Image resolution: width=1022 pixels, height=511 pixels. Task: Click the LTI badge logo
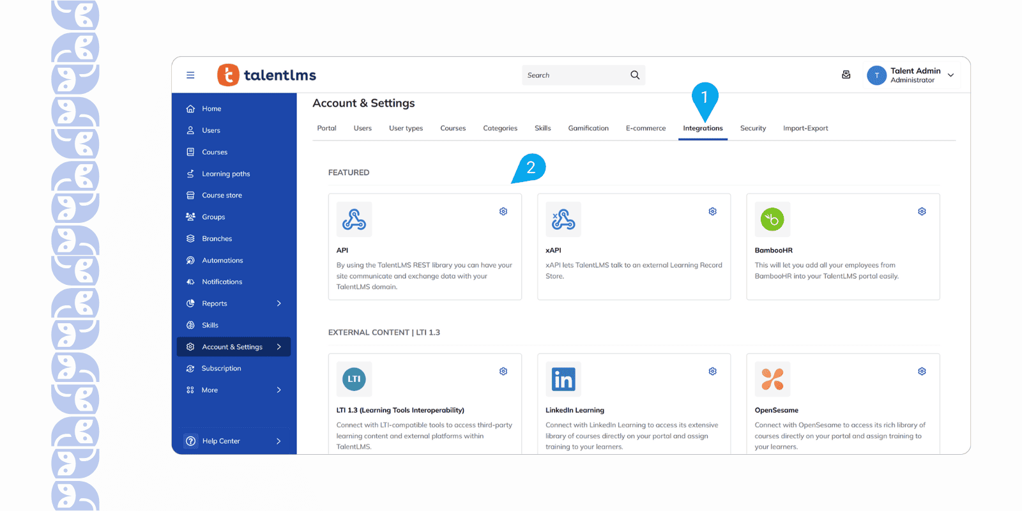(354, 379)
